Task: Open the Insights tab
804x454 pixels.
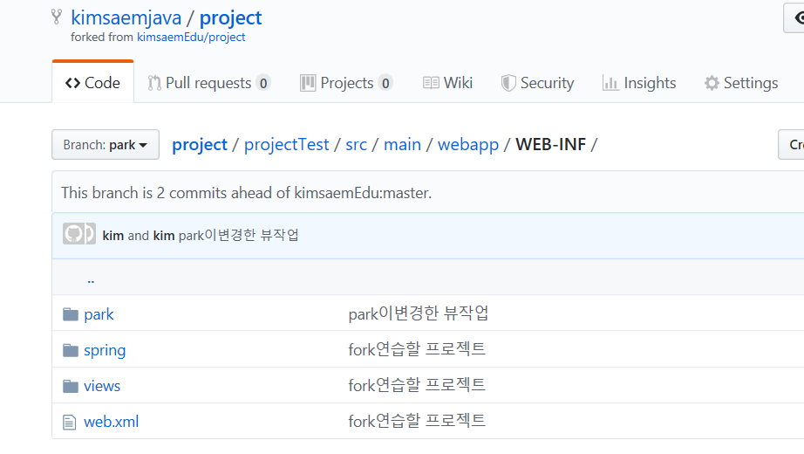Action: coord(639,83)
